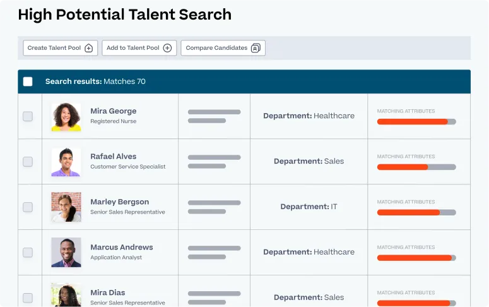489x307 pixels.
Task: Open Rafael Alves's profile photo
Action: click(66, 162)
